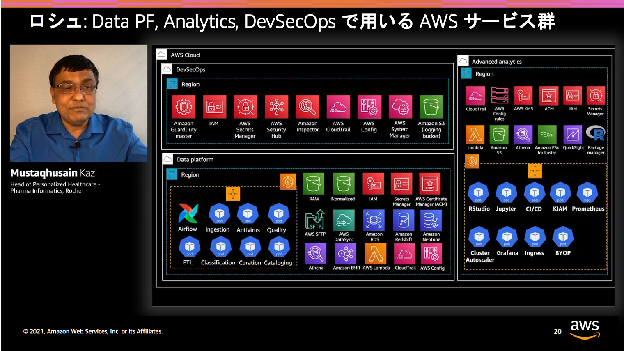Click the AWS logo in the footer
The image size is (624, 351).
585,330
